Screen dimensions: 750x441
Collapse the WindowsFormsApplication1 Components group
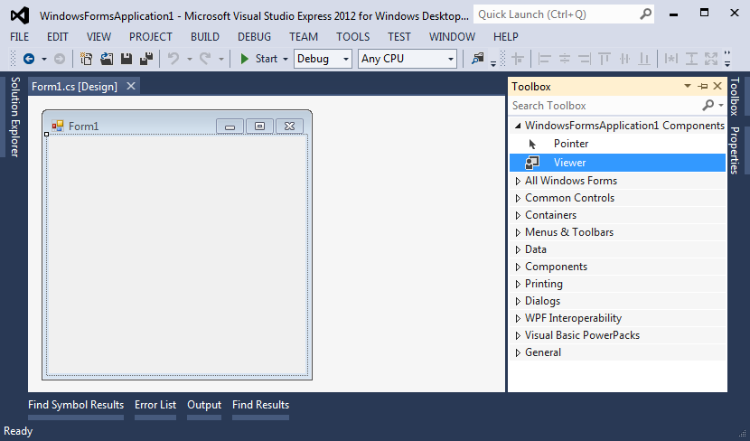pos(518,127)
